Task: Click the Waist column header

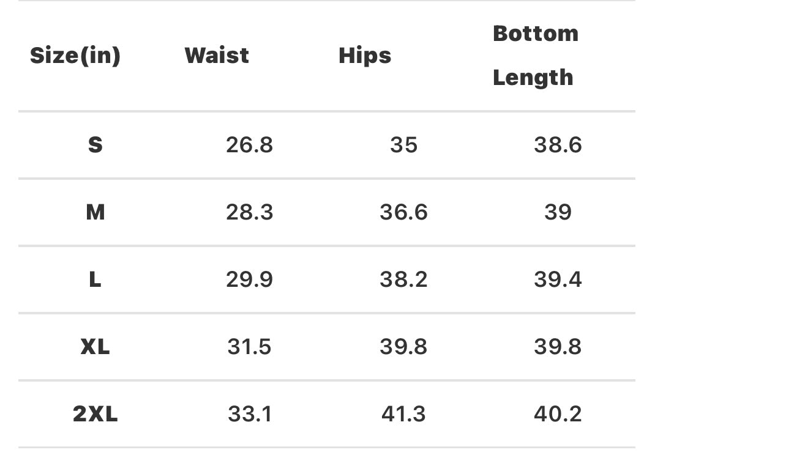Action: click(217, 56)
